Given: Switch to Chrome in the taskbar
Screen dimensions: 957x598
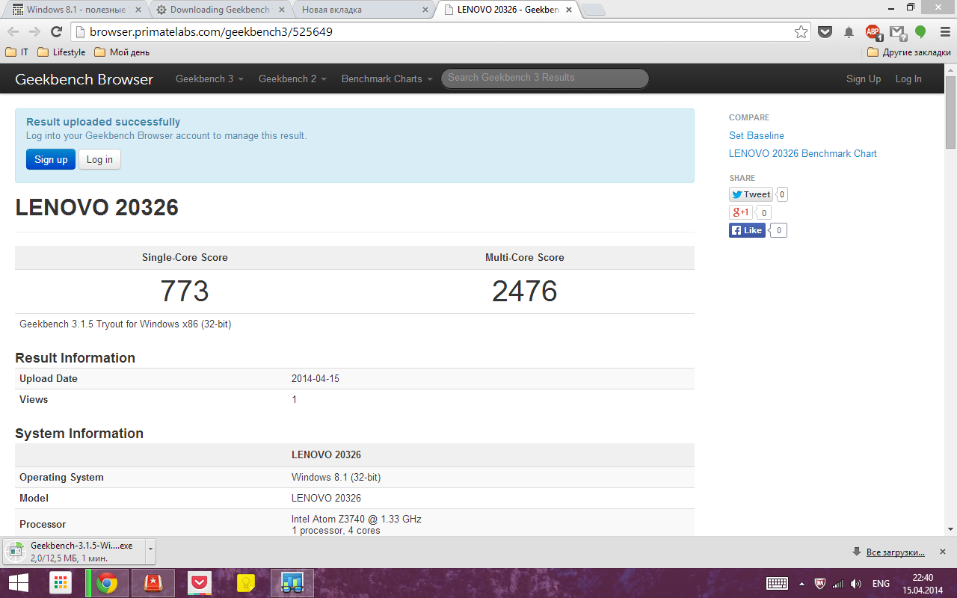Looking at the screenshot, I should click(x=107, y=583).
